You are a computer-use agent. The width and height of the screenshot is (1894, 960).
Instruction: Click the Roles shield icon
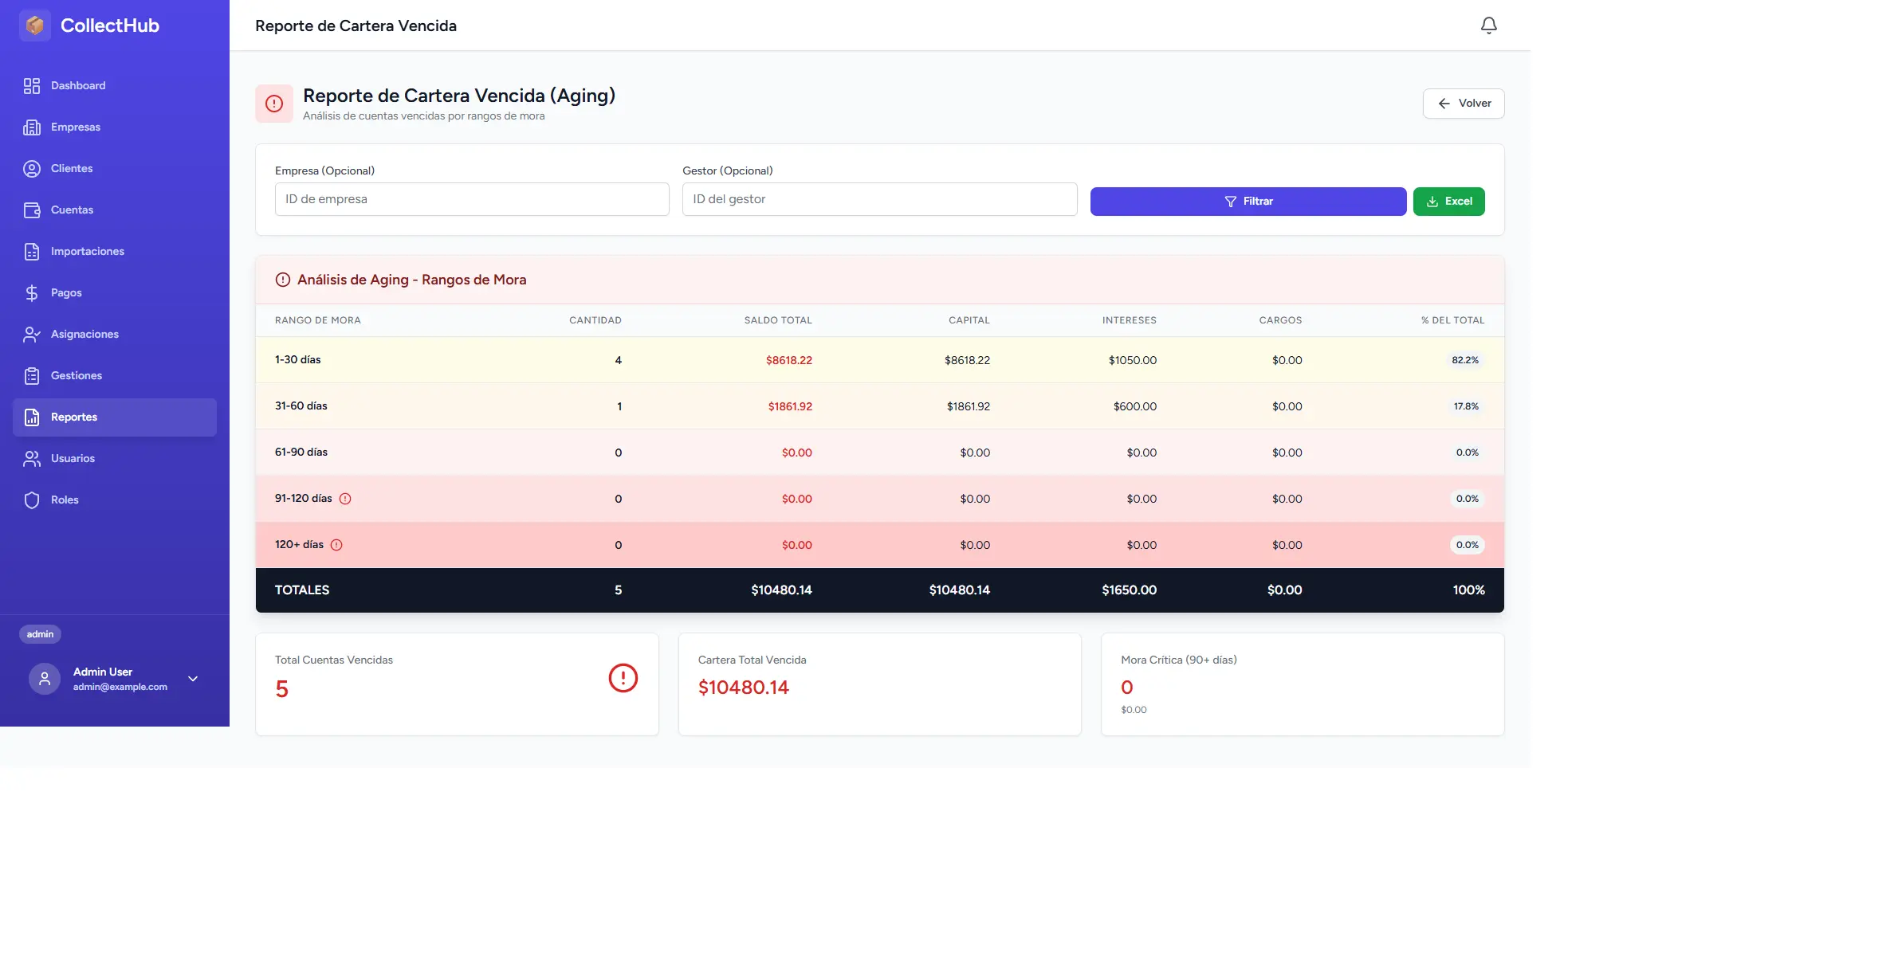point(32,500)
